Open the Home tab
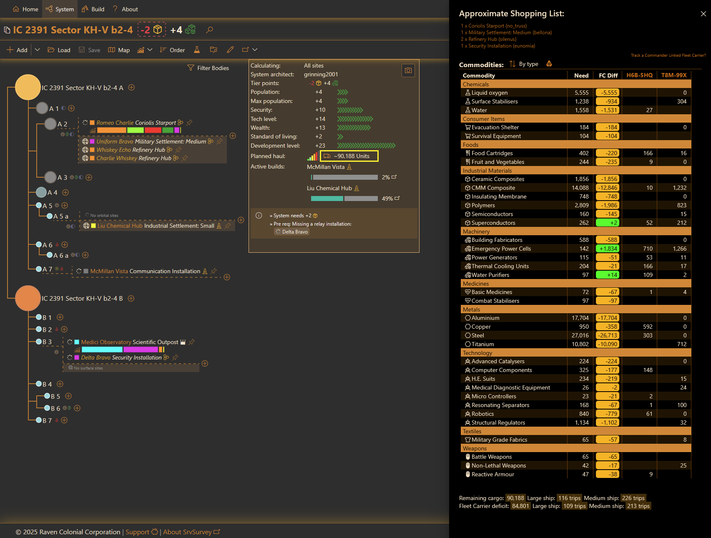 pos(25,9)
